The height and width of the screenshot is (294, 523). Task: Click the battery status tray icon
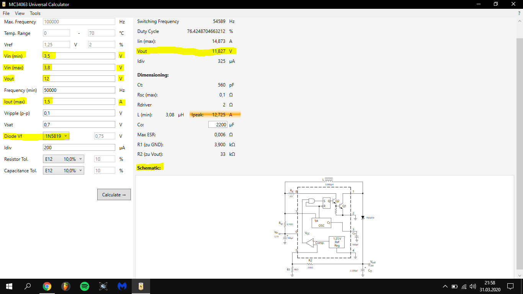(x=454, y=286)
